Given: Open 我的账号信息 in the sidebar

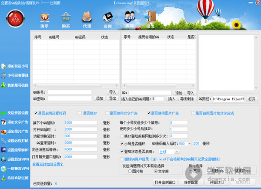Looking at the screenshot, I should click(15, 85).
